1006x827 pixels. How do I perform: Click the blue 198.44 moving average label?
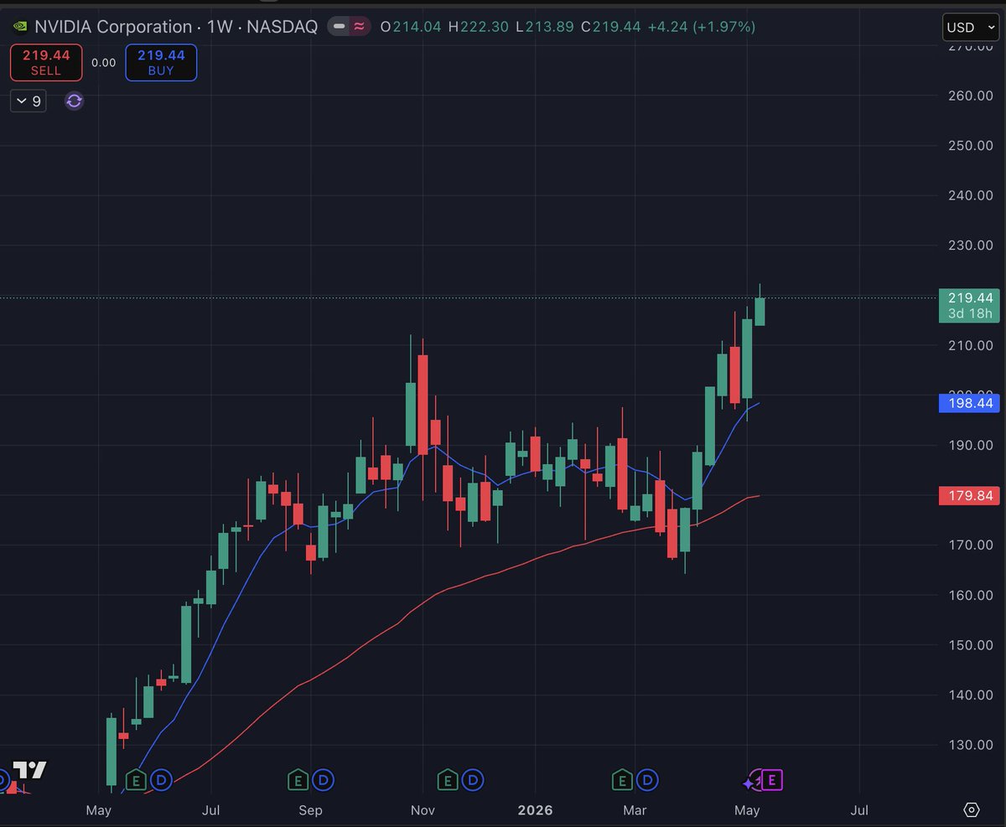tap(971, 404)
